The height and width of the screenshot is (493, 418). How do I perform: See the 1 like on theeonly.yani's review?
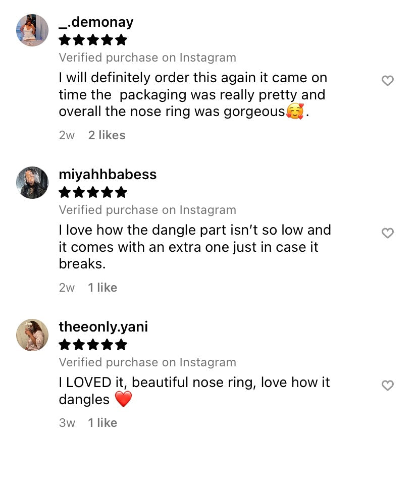(102, 423)
